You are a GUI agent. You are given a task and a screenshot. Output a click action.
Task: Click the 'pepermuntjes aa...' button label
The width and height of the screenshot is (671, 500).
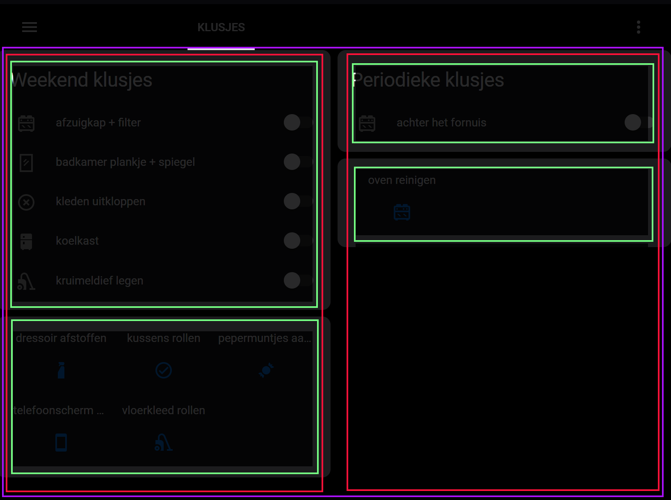coord(265,338)
